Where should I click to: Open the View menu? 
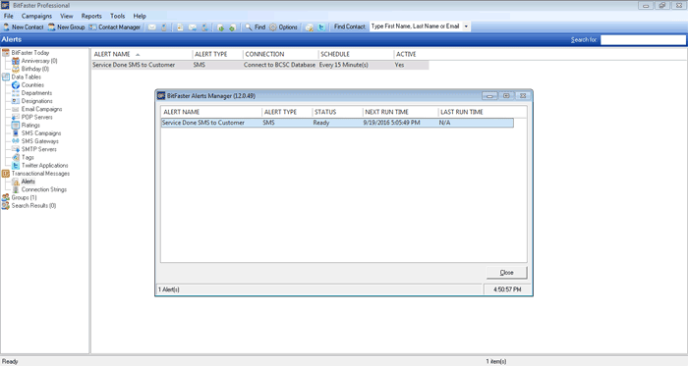click(x=67, y=16)
